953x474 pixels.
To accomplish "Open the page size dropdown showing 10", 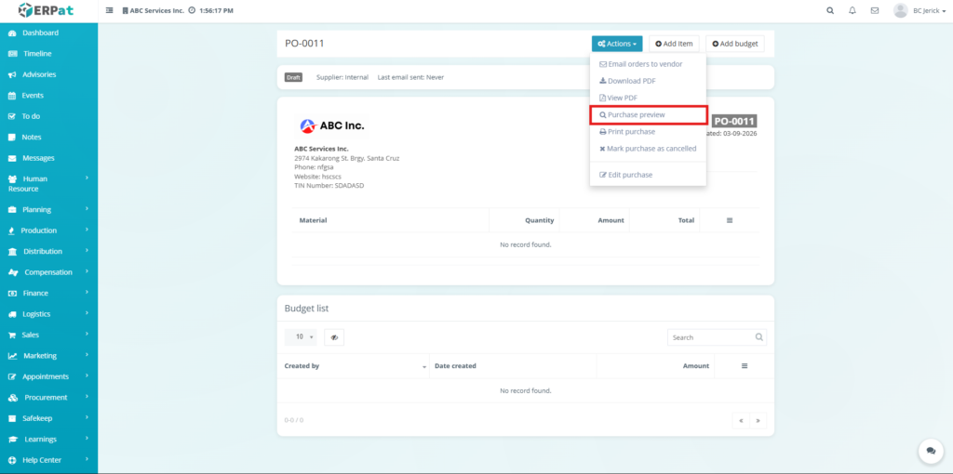I will [x=301, y=337].
